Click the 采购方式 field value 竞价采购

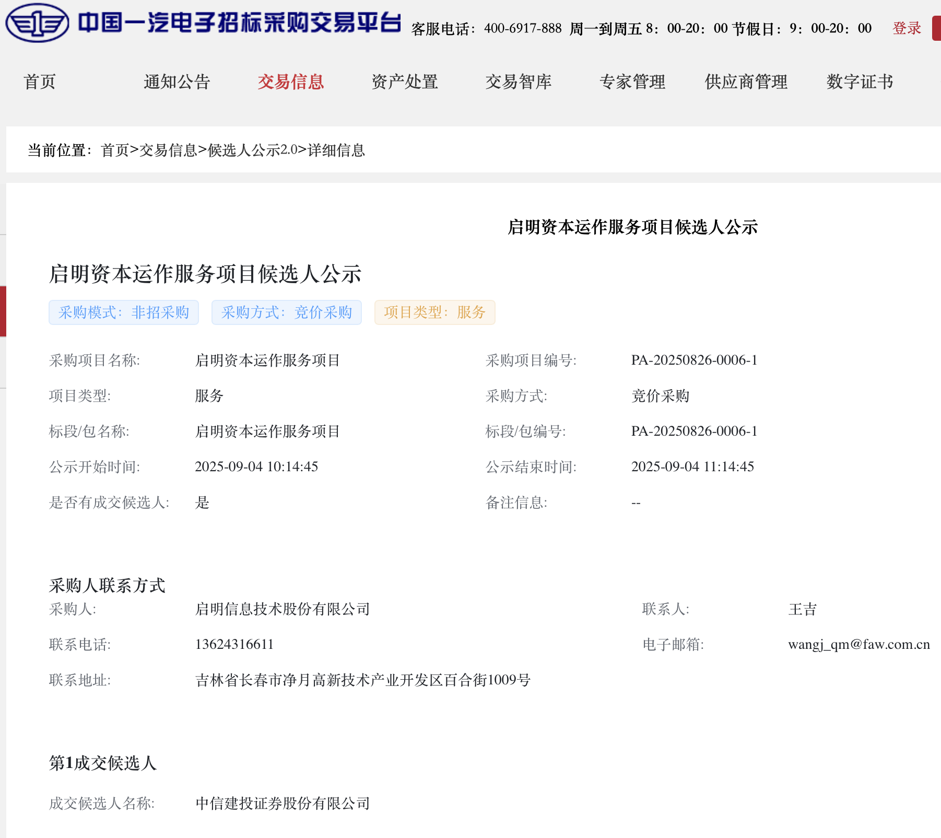point(661,396)
